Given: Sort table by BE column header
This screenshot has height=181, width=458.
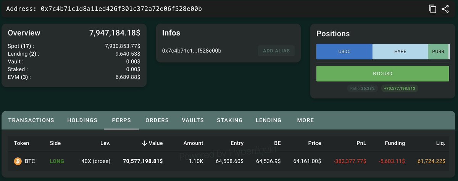Looking at the screenshot, I should click(277, 143).
